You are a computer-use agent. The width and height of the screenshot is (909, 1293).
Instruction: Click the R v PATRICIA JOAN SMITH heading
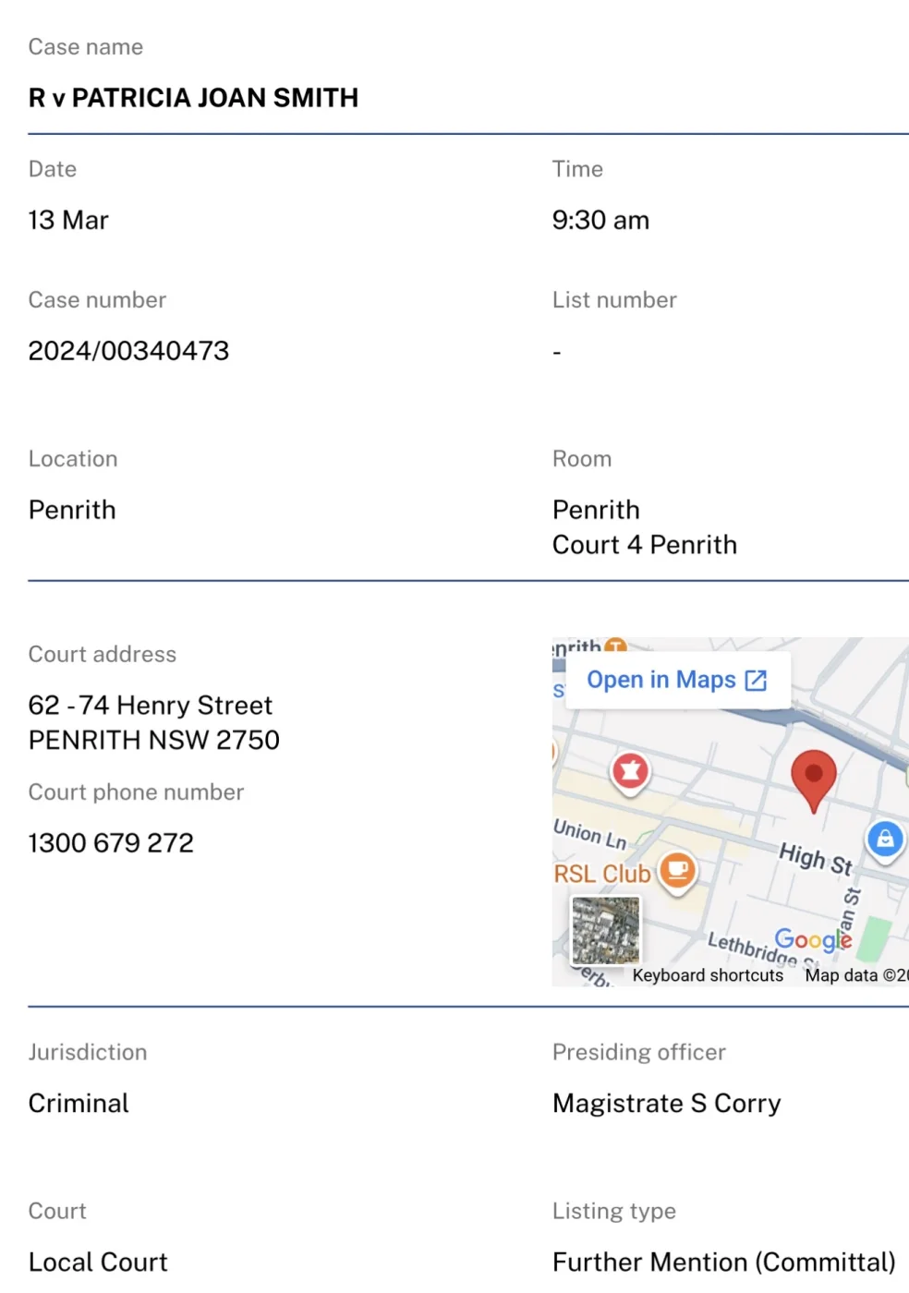coord(193,98)
